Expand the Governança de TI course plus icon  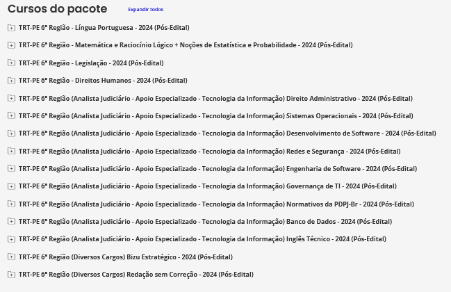(x=11, y=186)
